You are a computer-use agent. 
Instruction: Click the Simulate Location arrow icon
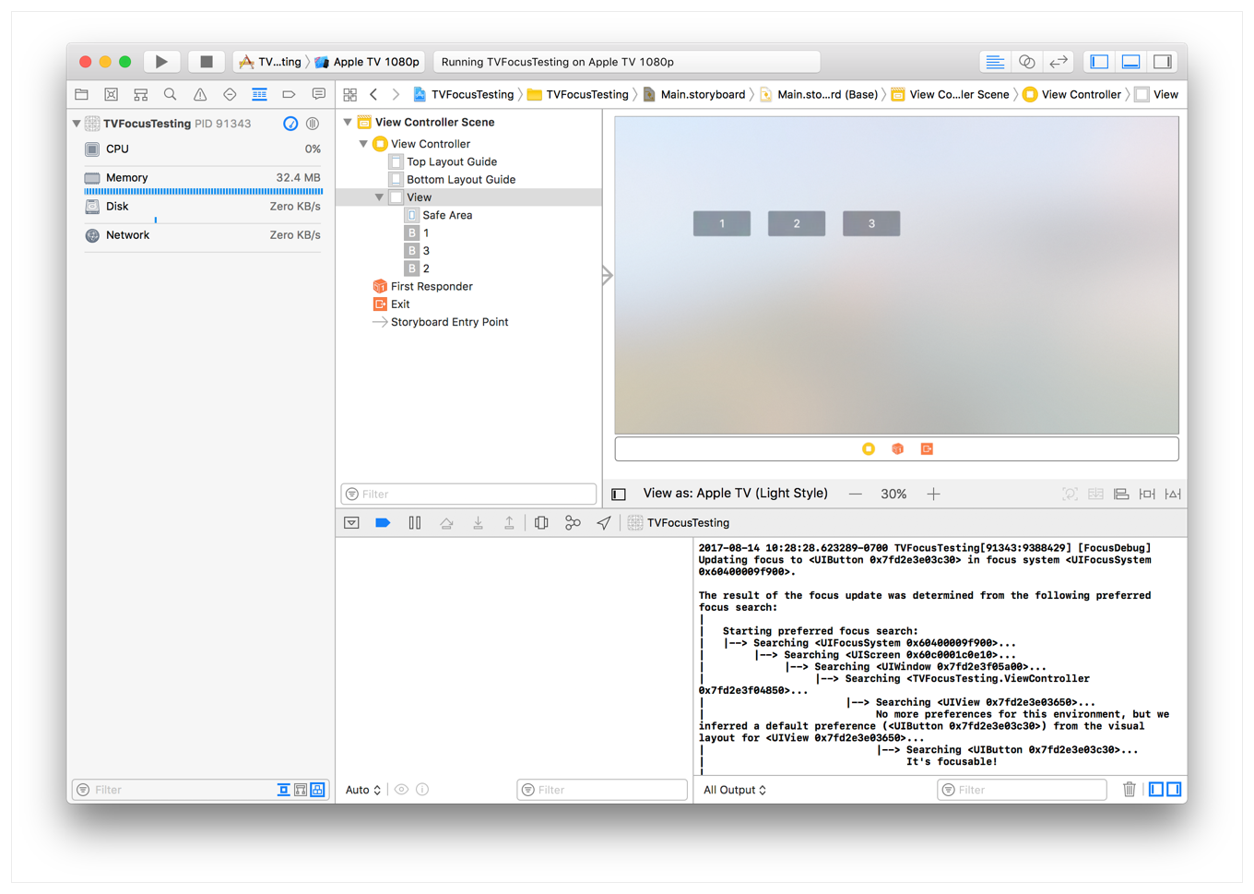(x=604, y=523)
